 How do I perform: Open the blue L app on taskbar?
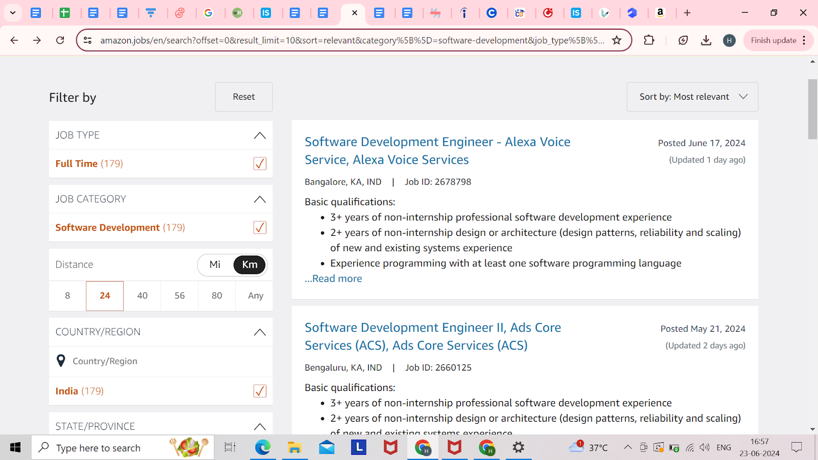(x=358, y=448)
